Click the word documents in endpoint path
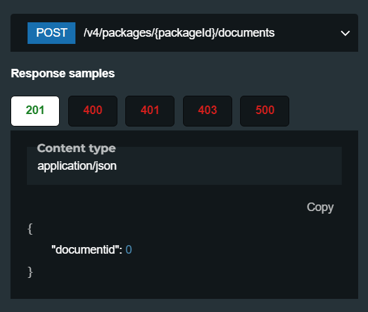The height and width of the screenshot is (312, 368). tap(246, 33)
